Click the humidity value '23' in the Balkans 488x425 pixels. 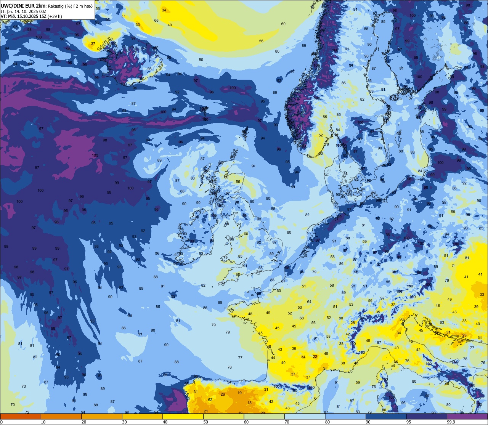pos(464,335)
